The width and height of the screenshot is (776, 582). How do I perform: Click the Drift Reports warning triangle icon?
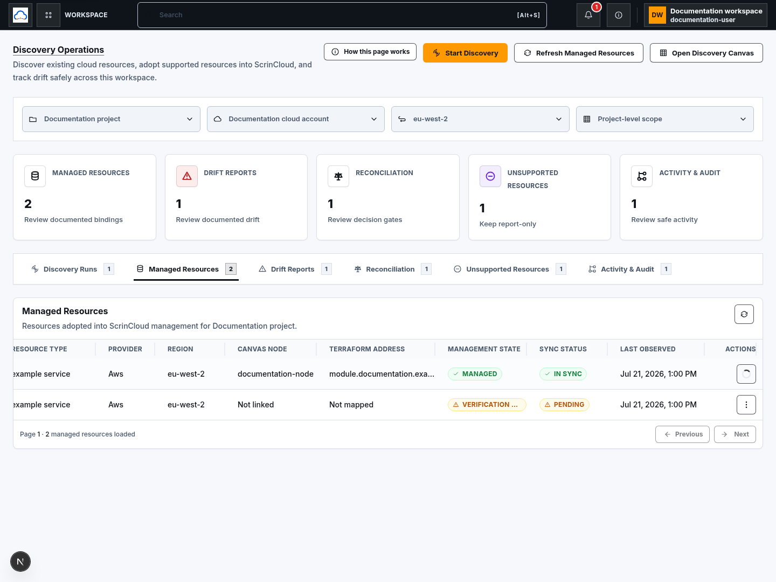pyautogui.click(x=187, y=176)
